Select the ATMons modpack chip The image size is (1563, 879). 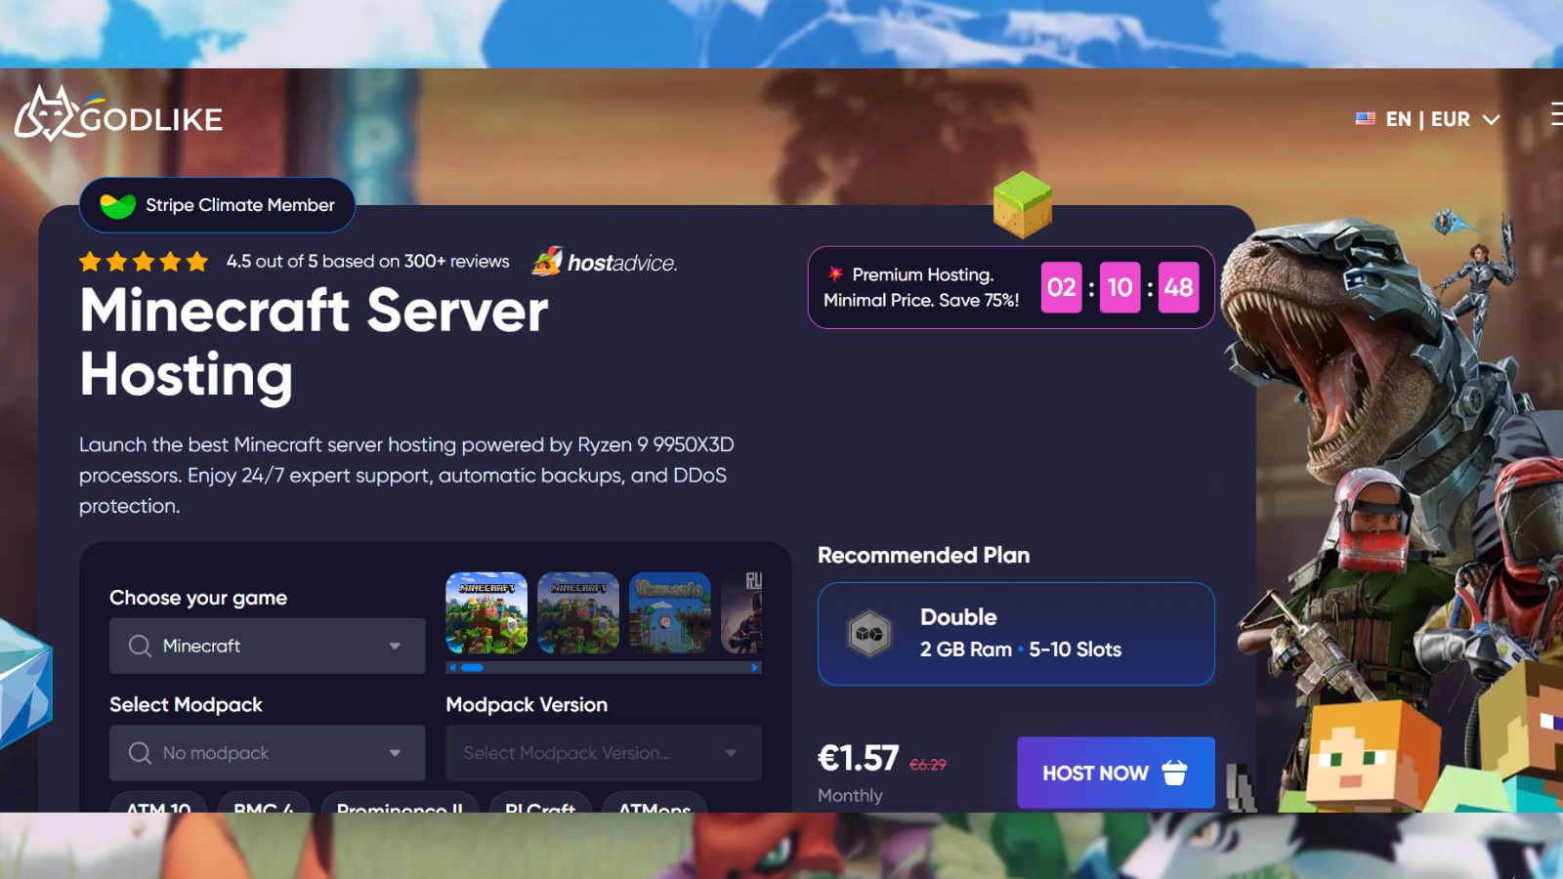point(655,803)
